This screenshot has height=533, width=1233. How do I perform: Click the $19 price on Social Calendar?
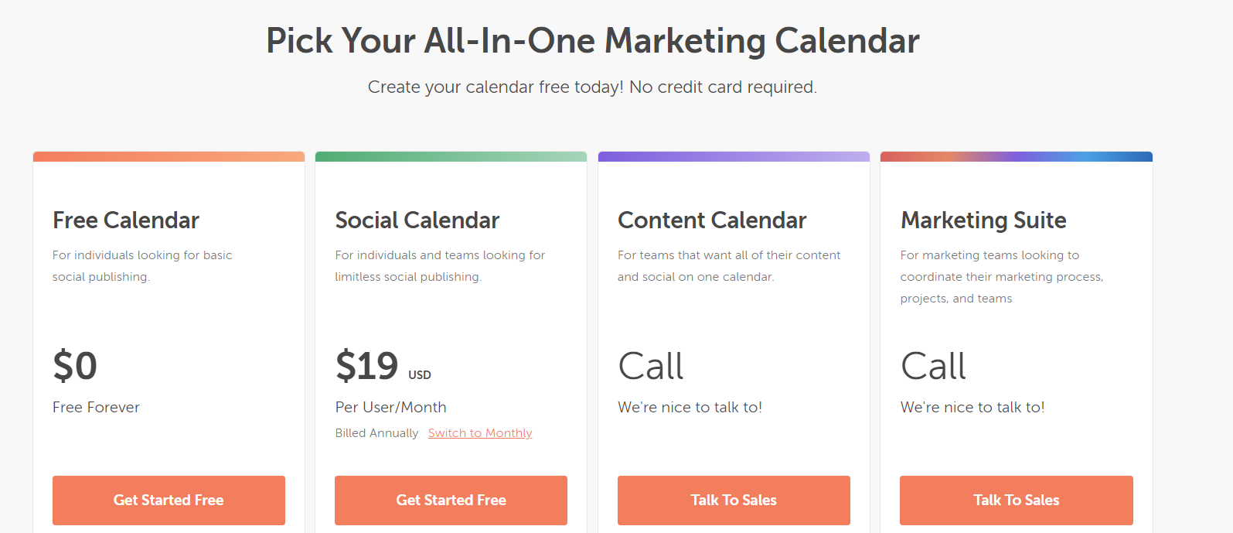pyautogui.click(x=367, y=366)
